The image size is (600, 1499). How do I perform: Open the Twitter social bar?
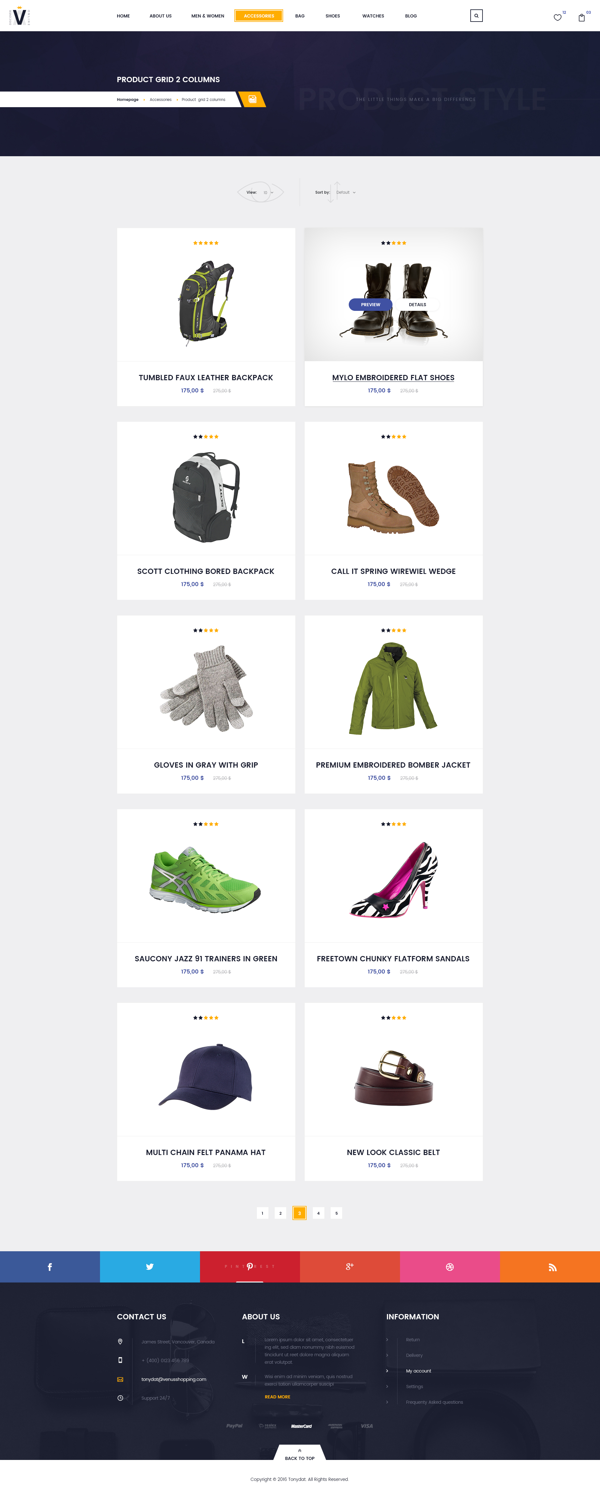pos(150,1266)
